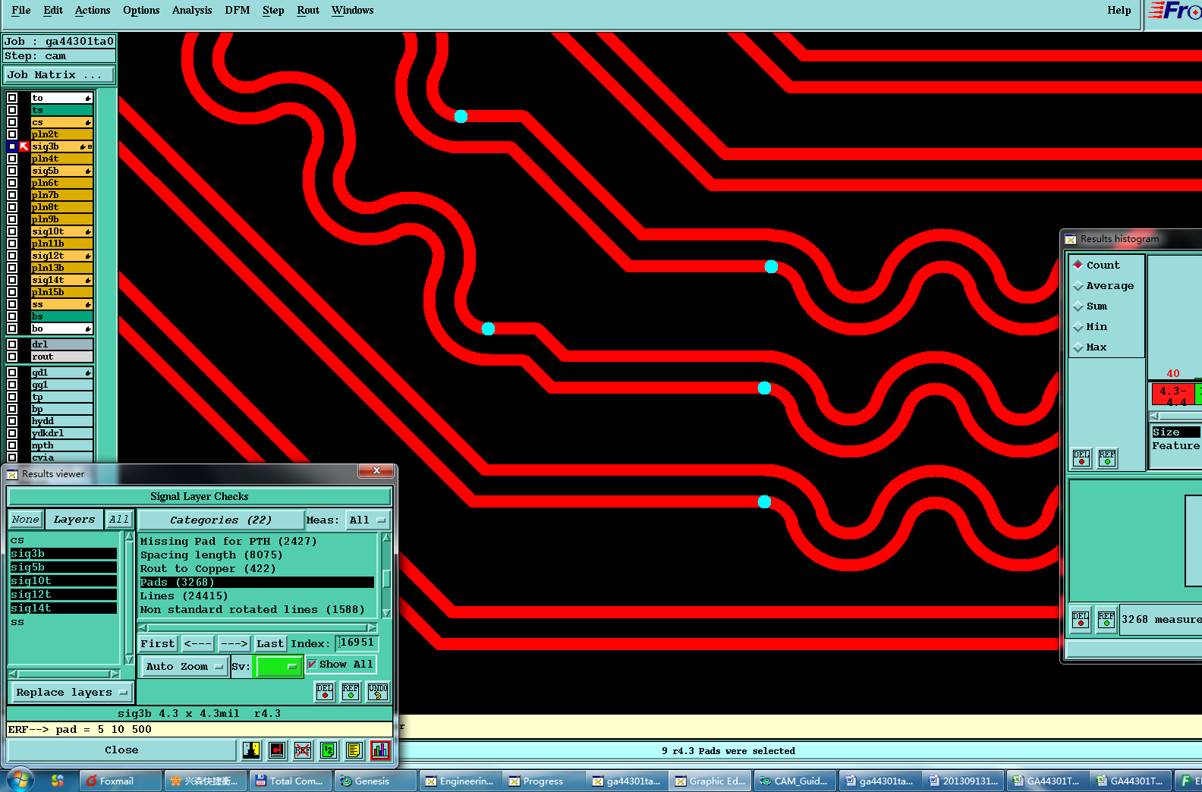Open DFM menu
The width and height of the screenshot is (1202, 792).
[238, 10]
